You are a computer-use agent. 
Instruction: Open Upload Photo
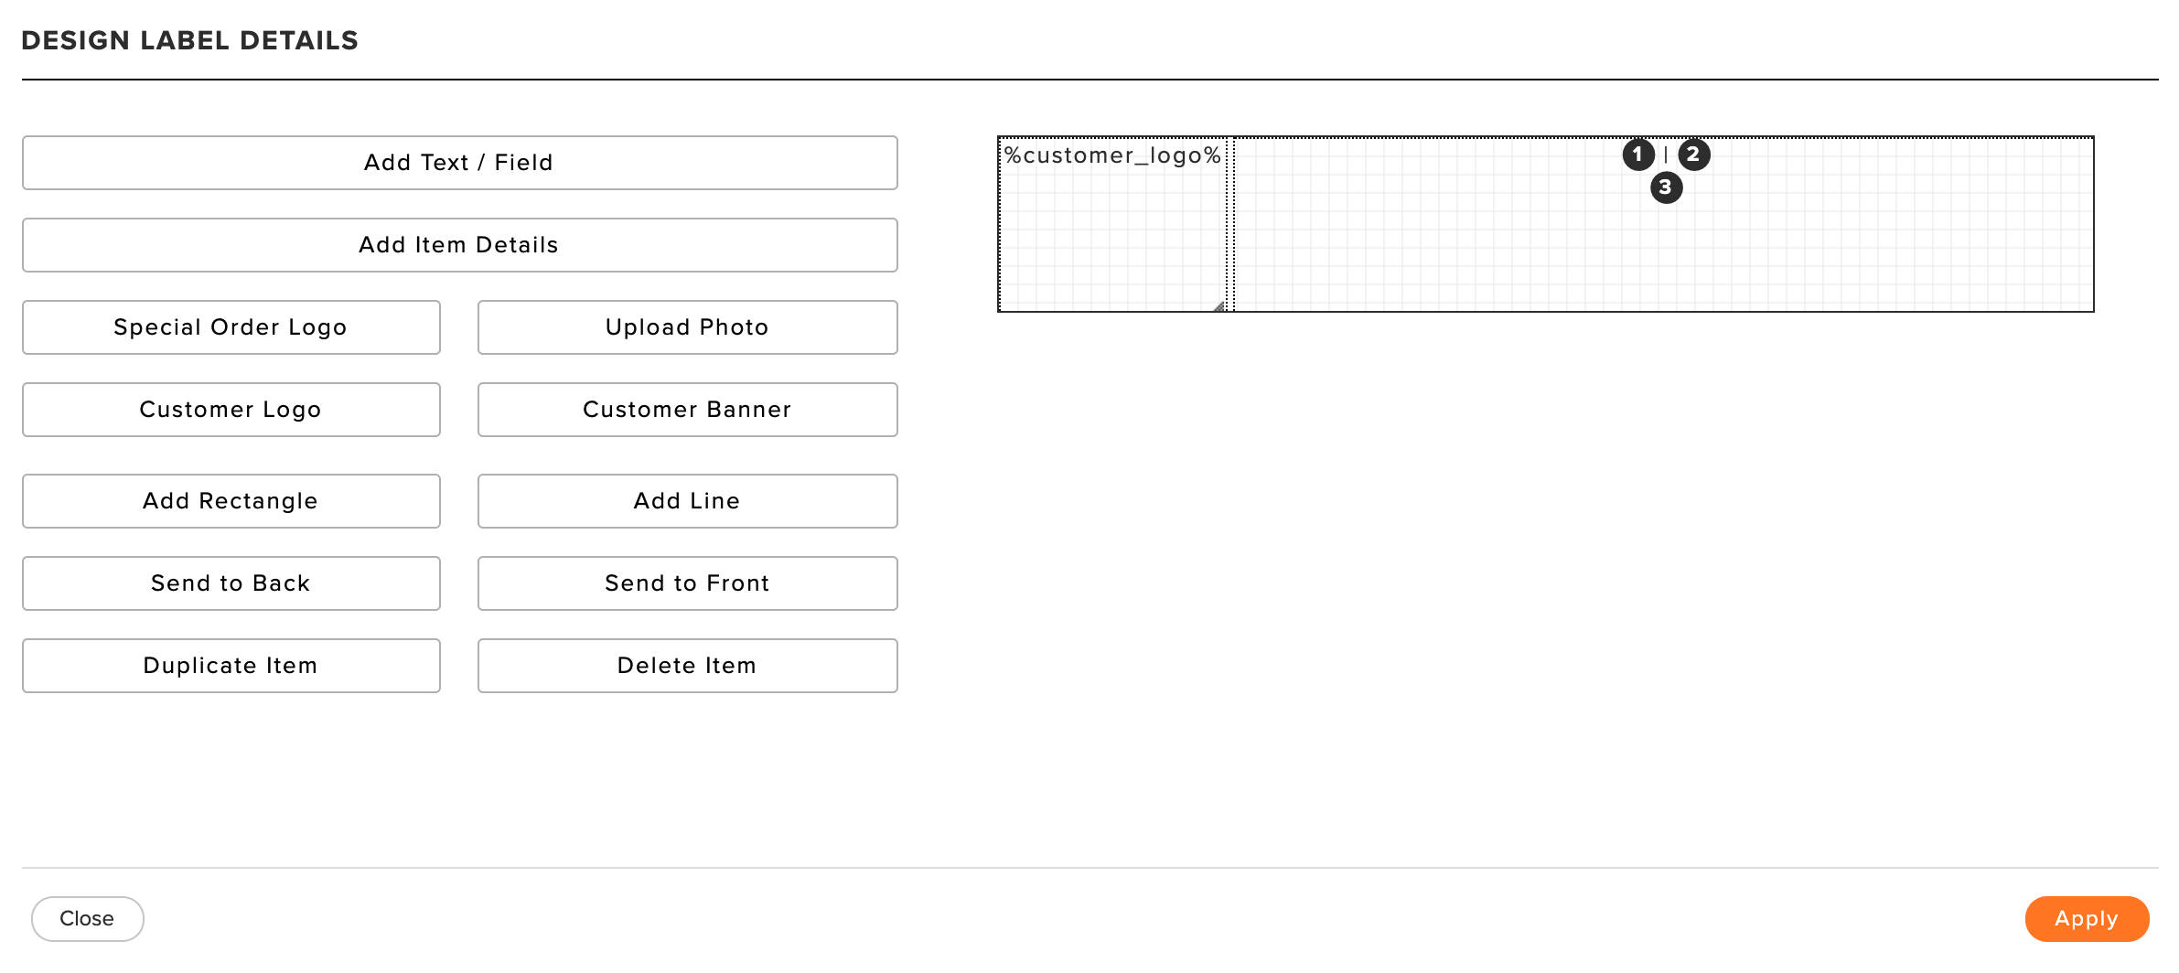tap(687, 327)
